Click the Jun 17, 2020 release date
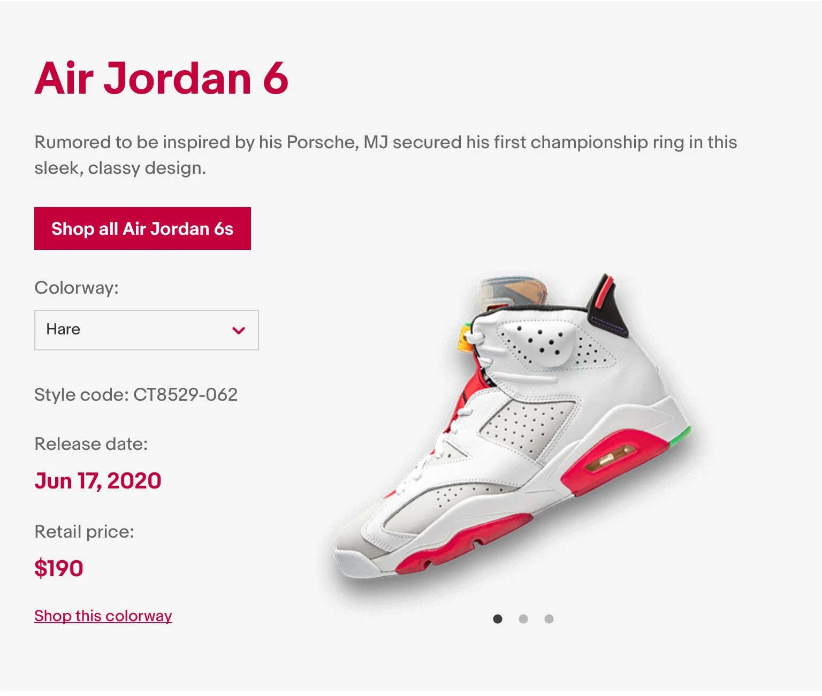 tap(98, 481)
